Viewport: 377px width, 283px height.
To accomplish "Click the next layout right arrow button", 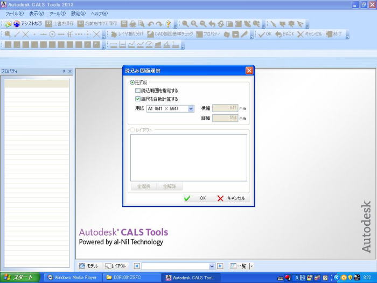I will [220, 266].
